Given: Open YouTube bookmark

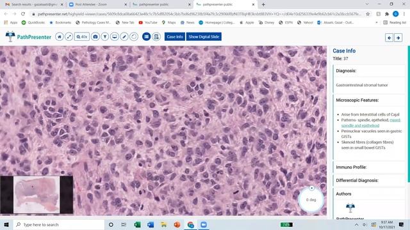Looking at the screenshot, I should click(x=148, y=23).
